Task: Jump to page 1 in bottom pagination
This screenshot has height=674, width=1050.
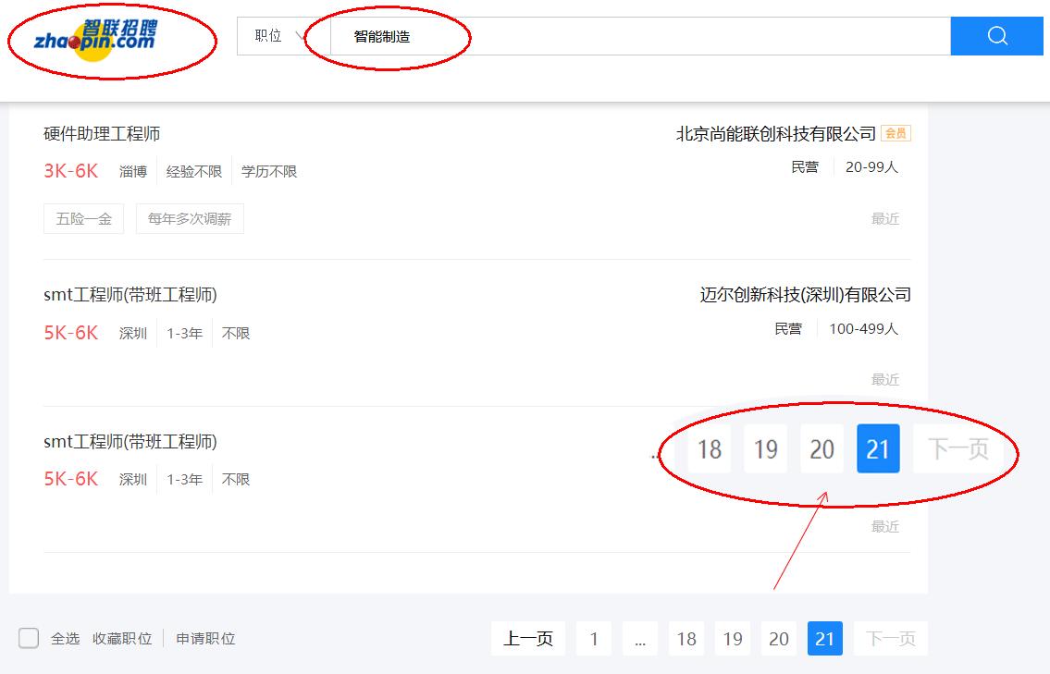Action: [x=593, y=638]
